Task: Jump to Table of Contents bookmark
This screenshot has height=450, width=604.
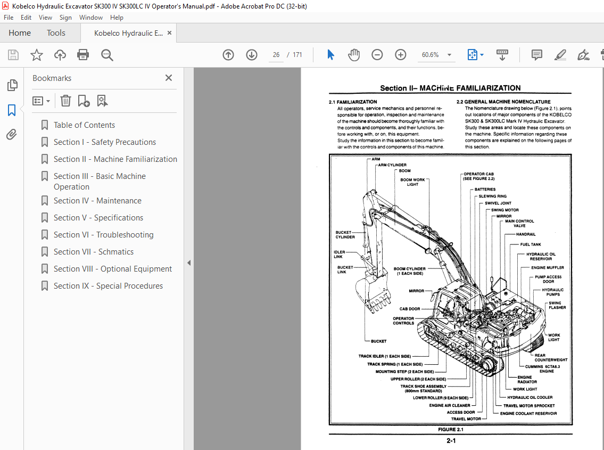Action: [84, 125]
